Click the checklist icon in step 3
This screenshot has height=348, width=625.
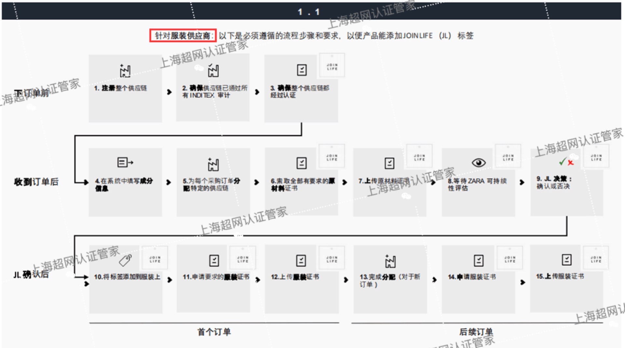click(x=302, y=70)
